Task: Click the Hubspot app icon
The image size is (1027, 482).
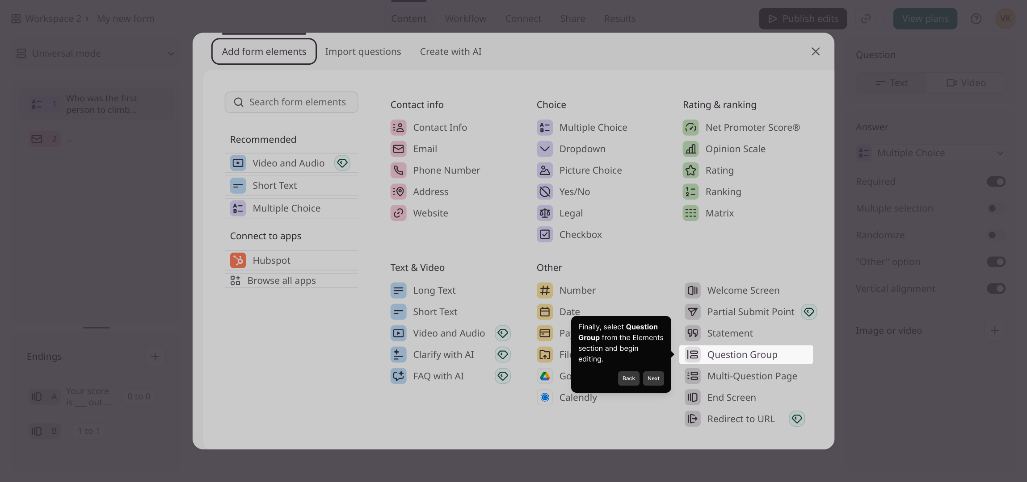Action: tap(238, 260)
